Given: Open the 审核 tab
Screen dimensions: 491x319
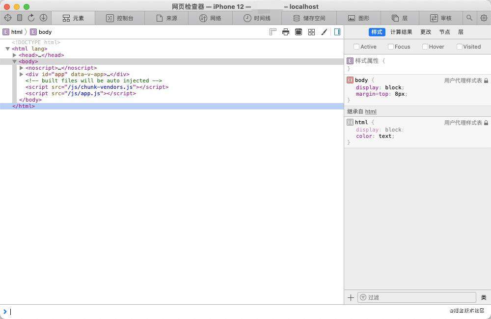Looking at the screenshot, I should (440, 18).
